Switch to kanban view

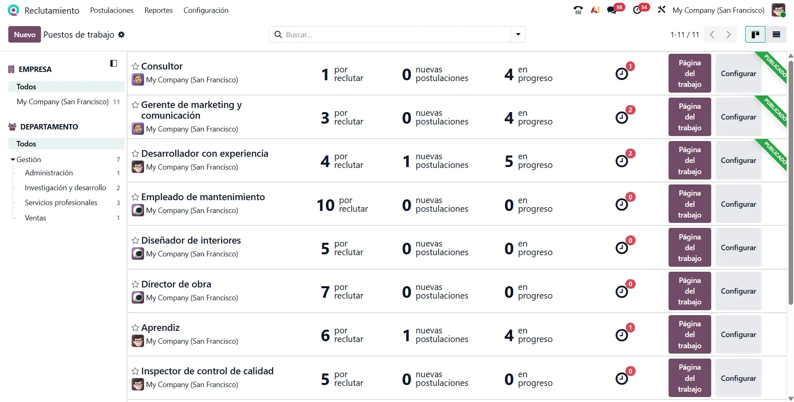pos(755,35)
